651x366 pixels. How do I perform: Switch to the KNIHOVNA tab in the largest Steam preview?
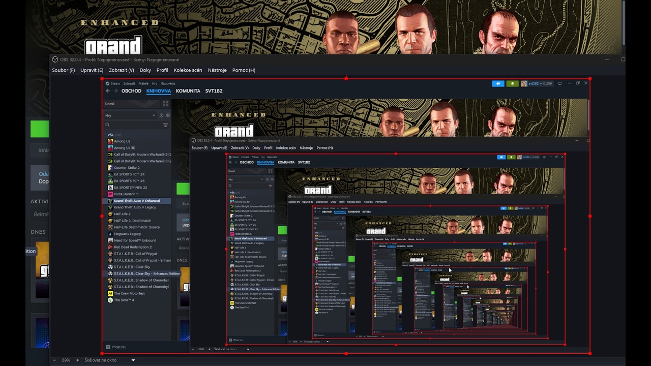pos(159,91)
